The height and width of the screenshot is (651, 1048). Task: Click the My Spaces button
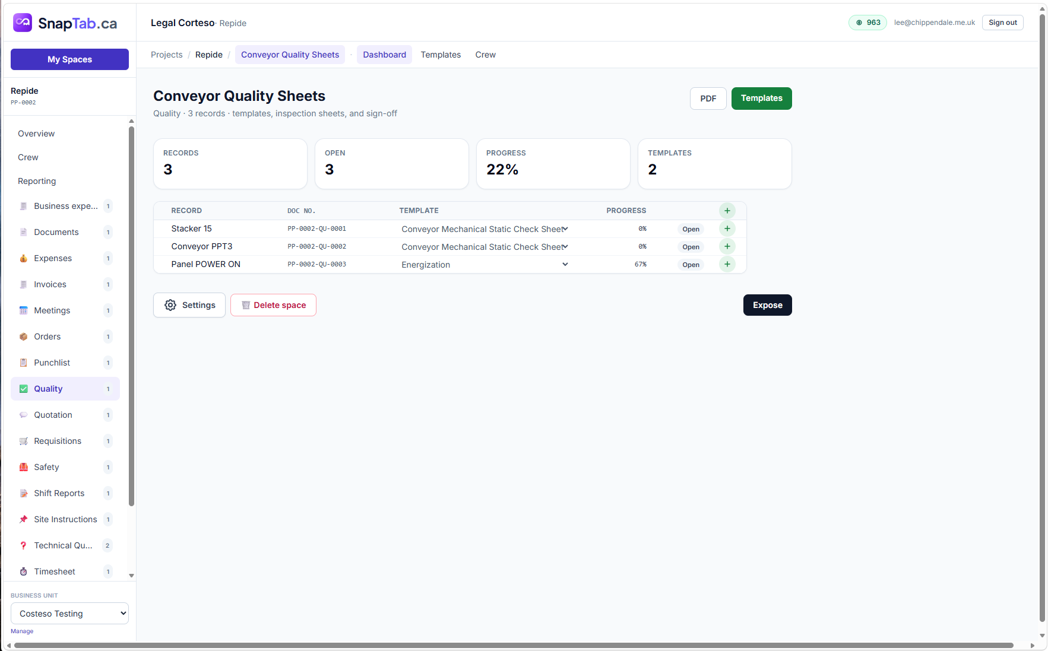70,59
